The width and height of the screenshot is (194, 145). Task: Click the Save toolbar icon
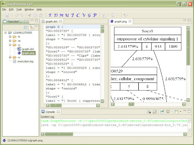(x=7, y=15)
